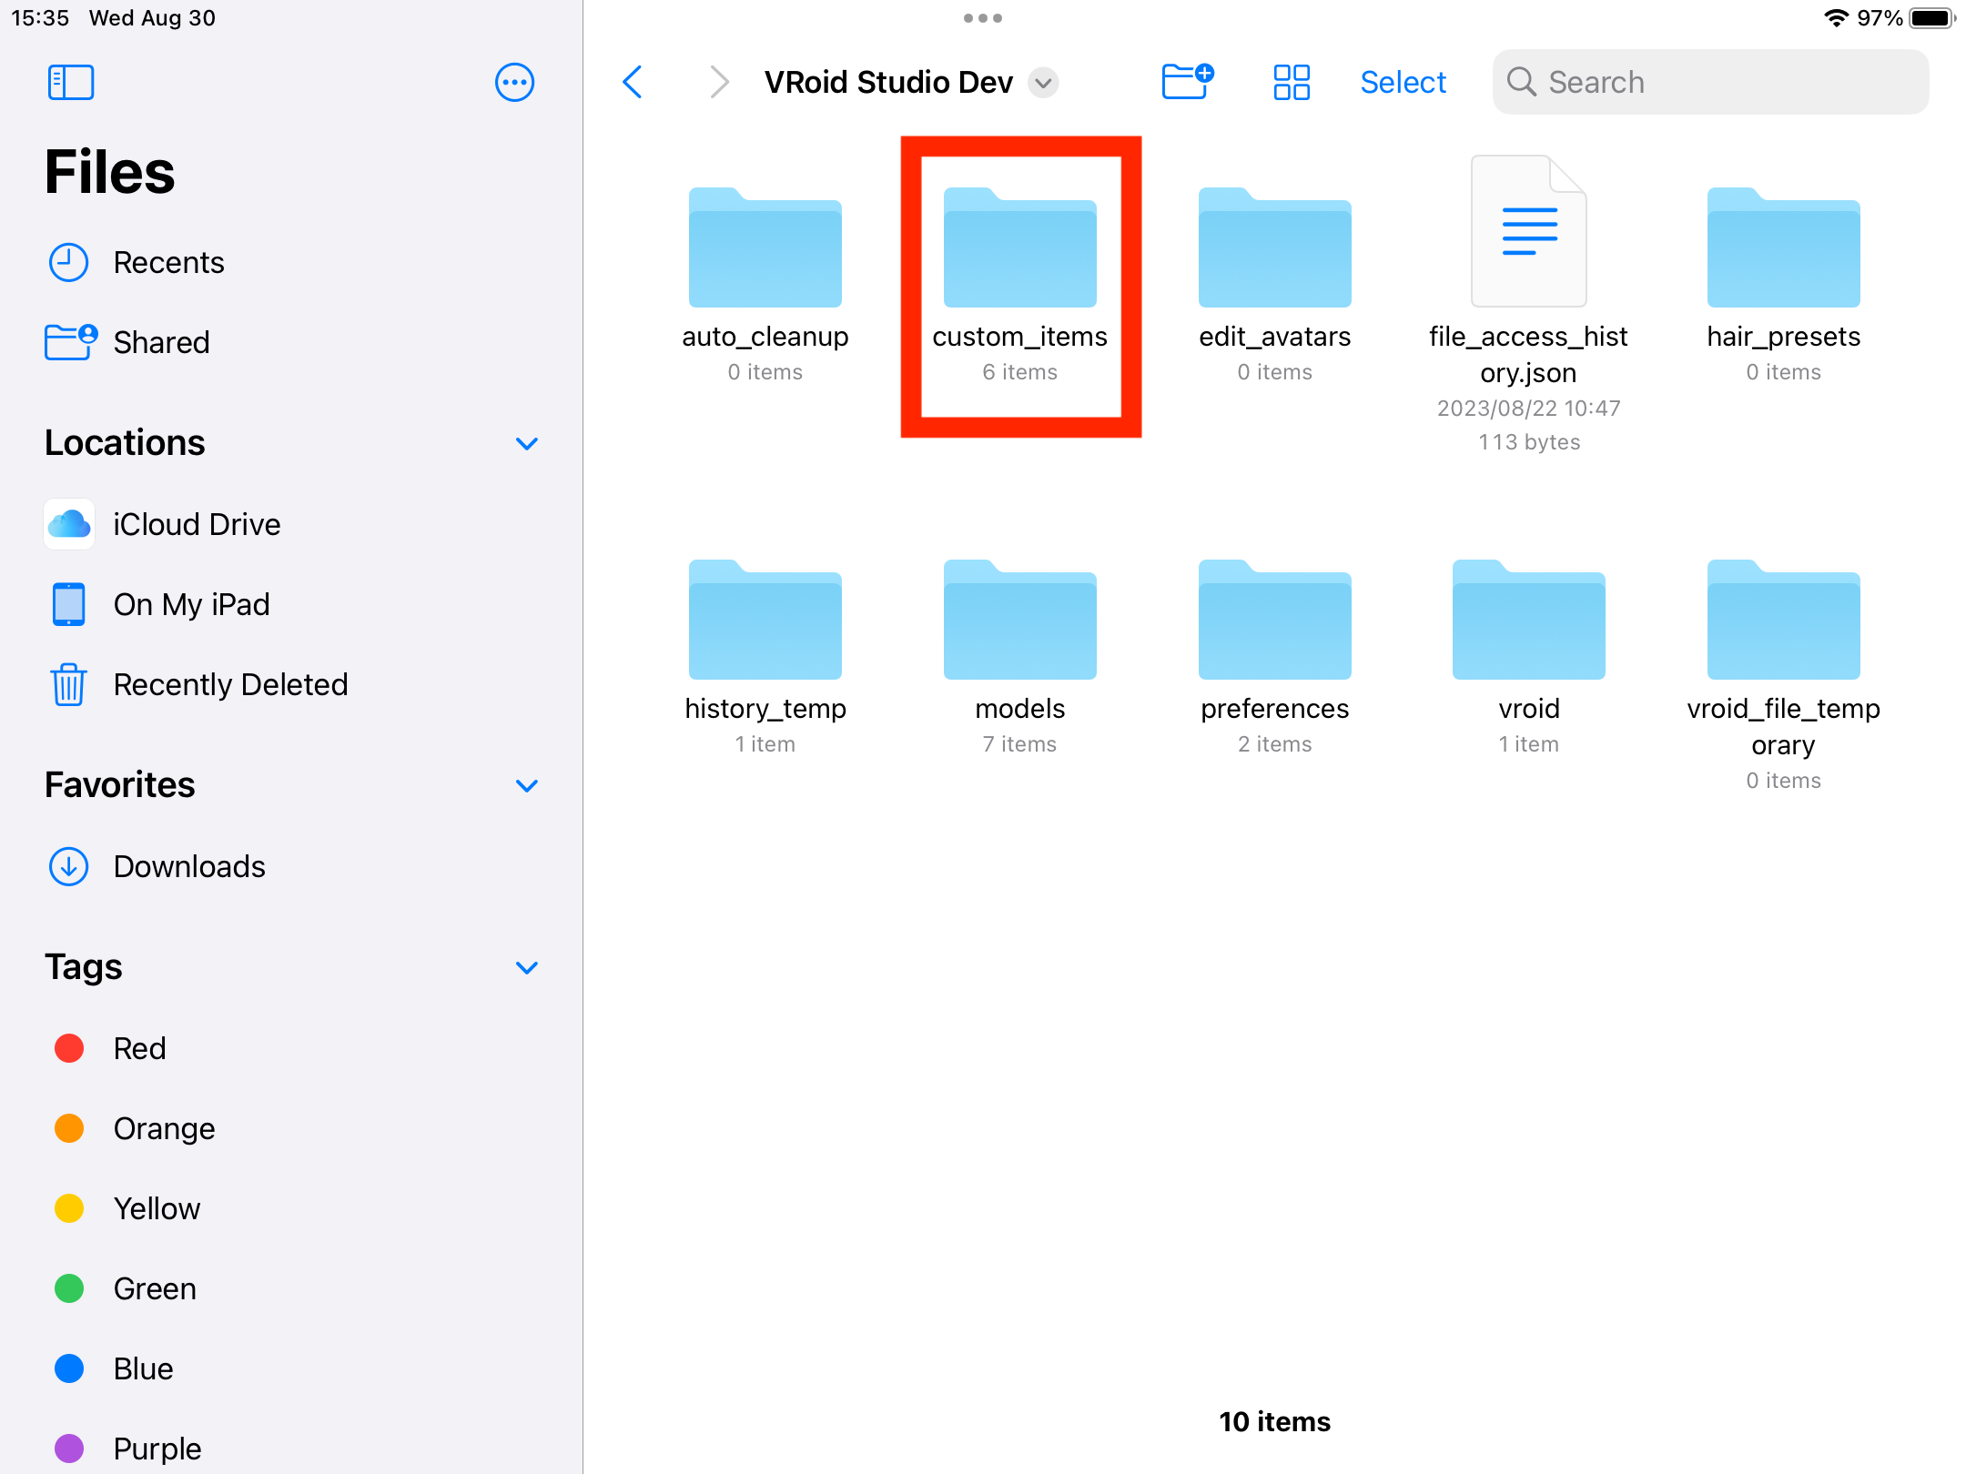Tap the 15:35 clock in status bar
Image resolution: width=1966 pixels, height=1474 pixels.
pyautogui.click(x=40, y=18)
